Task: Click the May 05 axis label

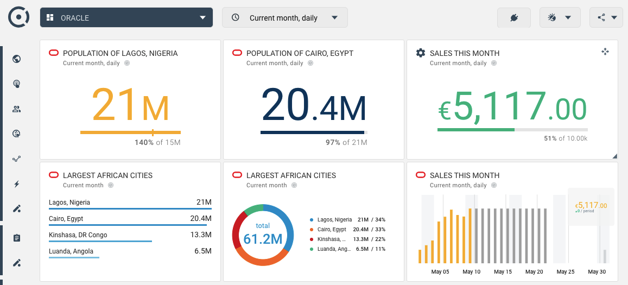Action: click(x=440, y=272)
